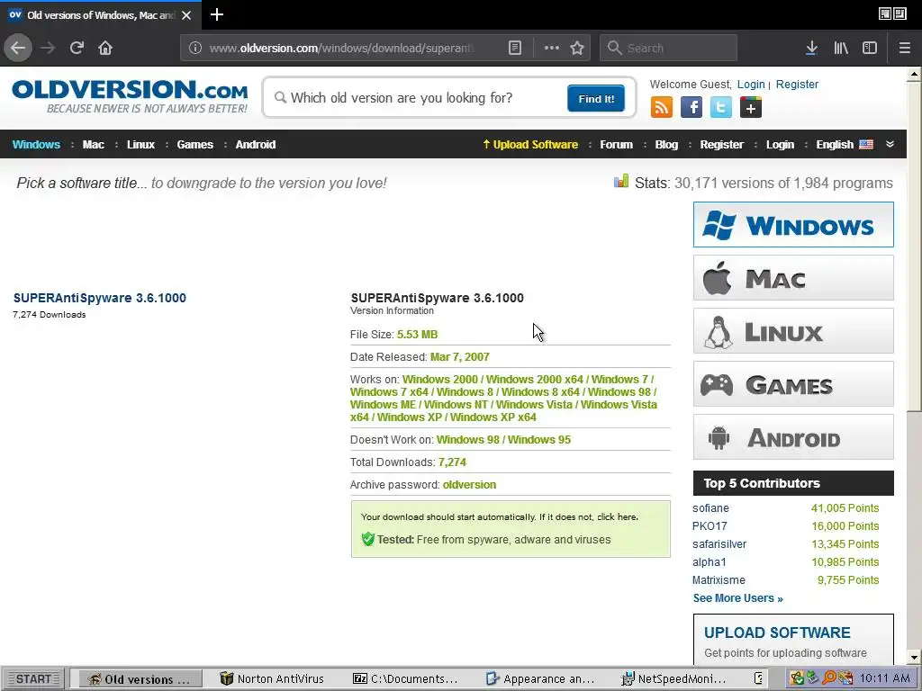Open a new tab with plus button

[217, 14]
